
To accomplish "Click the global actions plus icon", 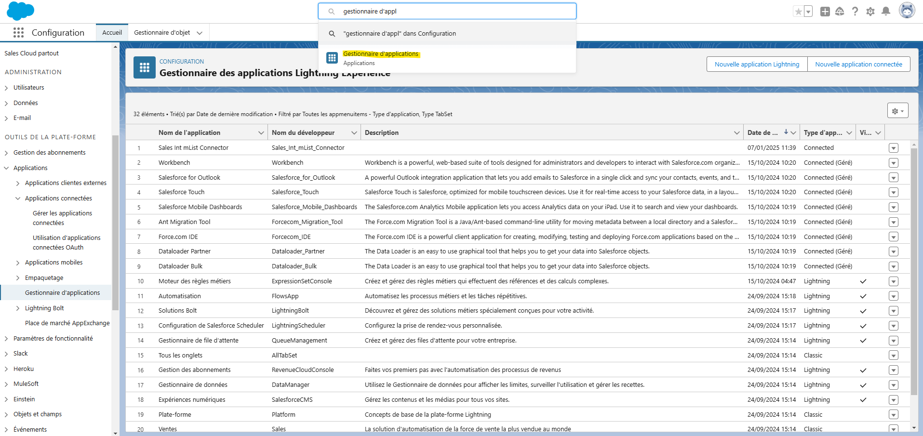I will tap(825, 12).
